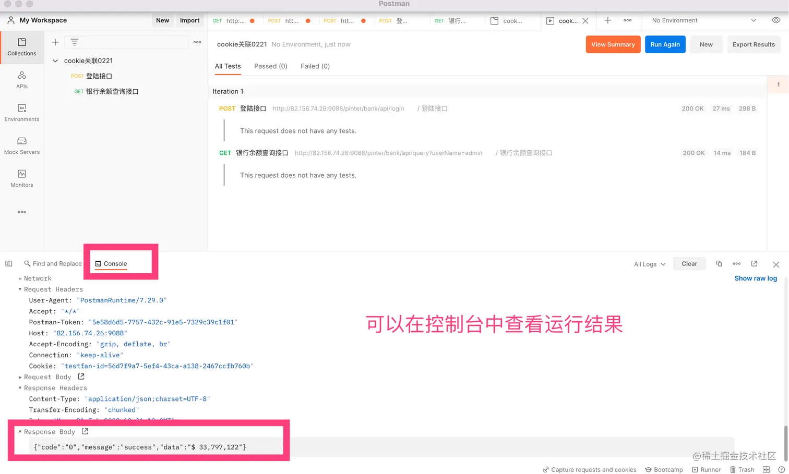Toggle the sidebar pane icon

pos(9,264)
